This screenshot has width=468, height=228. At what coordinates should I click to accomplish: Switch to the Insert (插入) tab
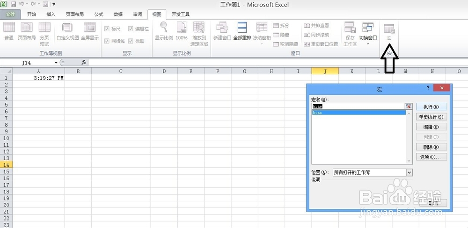pos(51,14)
